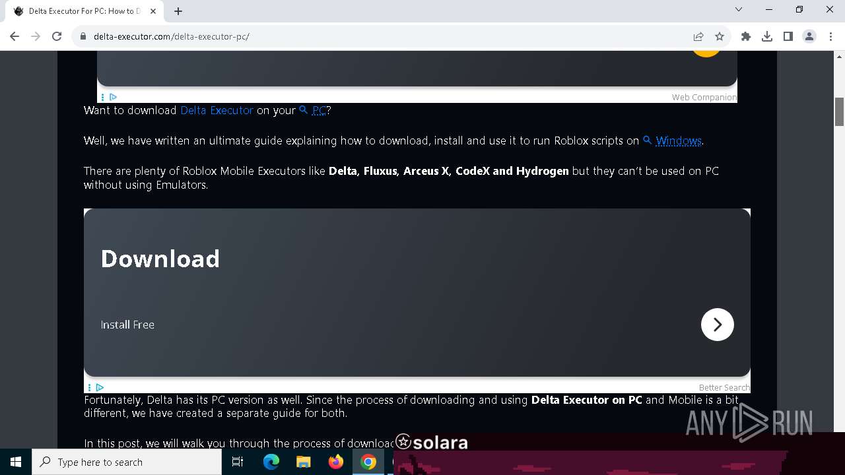Open AdChoices icon below top ad

pos(113,97)
